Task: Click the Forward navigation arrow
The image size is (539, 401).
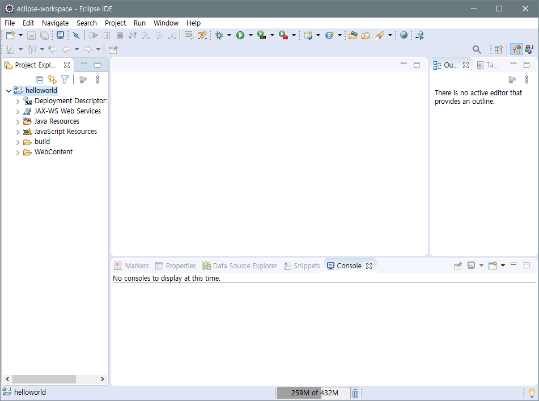Action: point(88,49)
